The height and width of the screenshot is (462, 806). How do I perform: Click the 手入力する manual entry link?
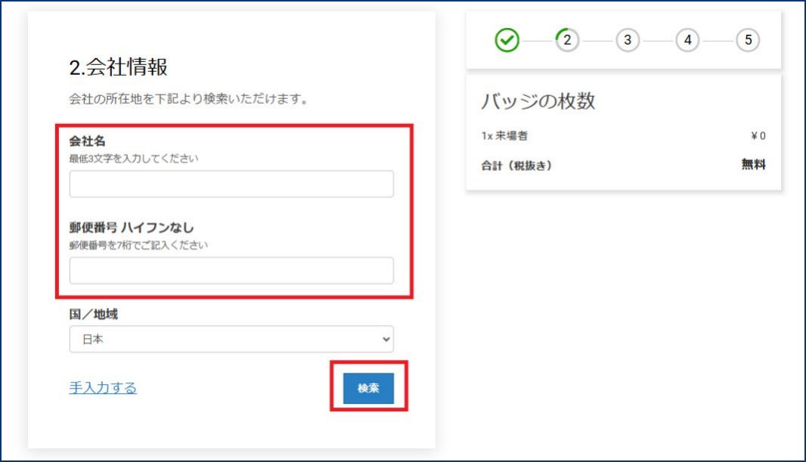tap(102, 388)
